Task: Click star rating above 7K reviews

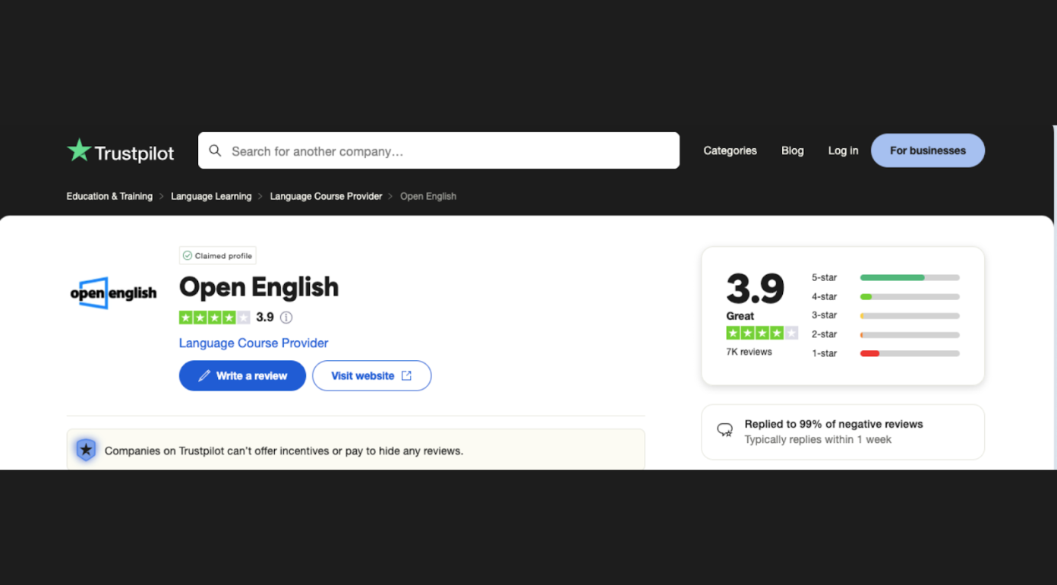Action: click(762, 333)
